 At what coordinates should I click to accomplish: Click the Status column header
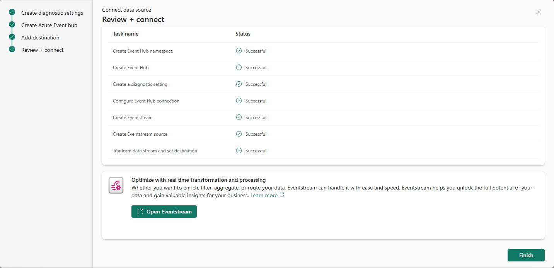click(x=243, y=34)
